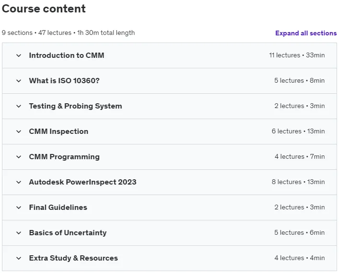This screenshot has height=273, width=339.
Task: Expand the What is ISO 10360? chevron
Action: tap(19, 81)
